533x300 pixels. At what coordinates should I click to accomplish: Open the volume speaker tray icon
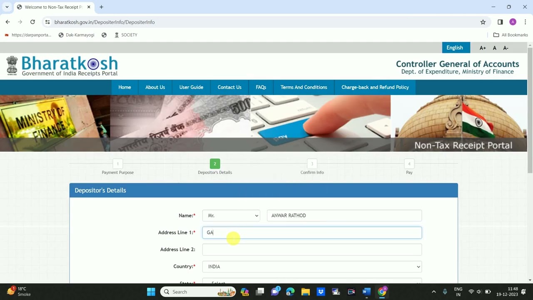click(479, 292)
